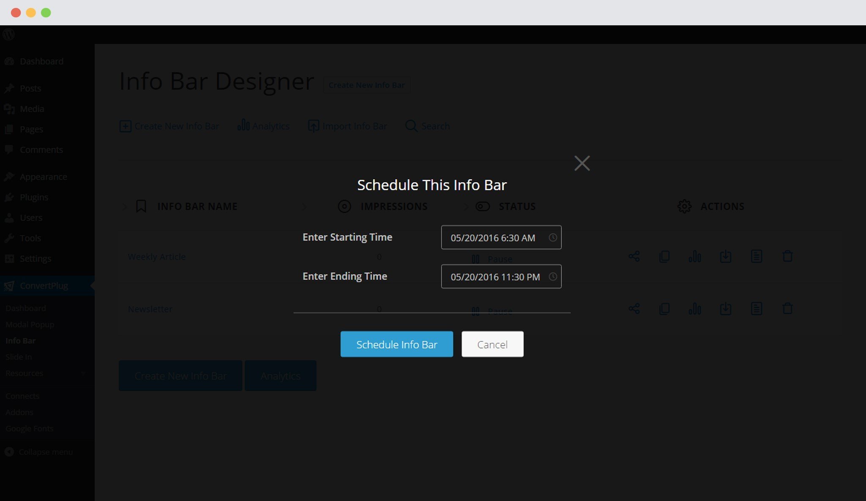
Task: Open Modal Popup submenu
Action: (30, 325)
